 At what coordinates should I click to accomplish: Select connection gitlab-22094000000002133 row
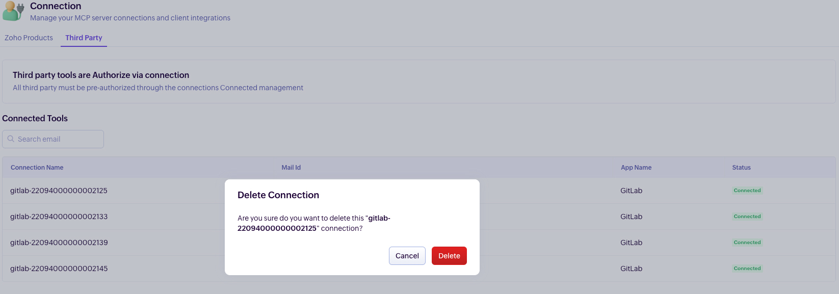[x=59, y=217]
